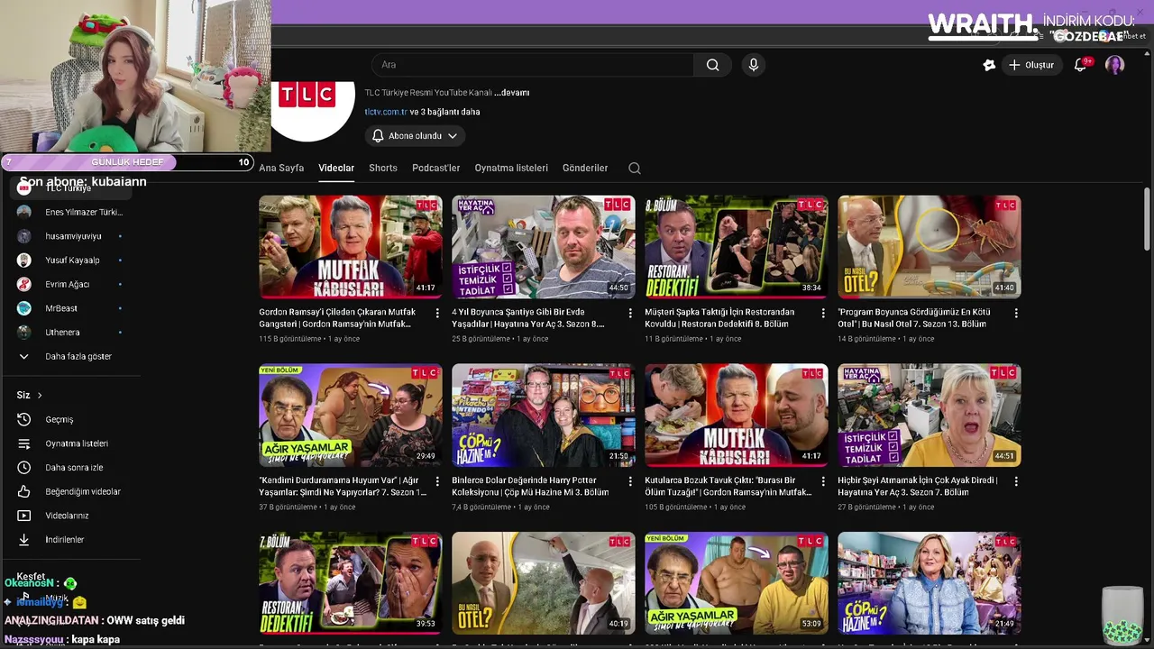This screenshot has height=649, width=1154.
Task: Open Gordon Ramsay Mutfak Gangsteri video title
Action: 337,317
